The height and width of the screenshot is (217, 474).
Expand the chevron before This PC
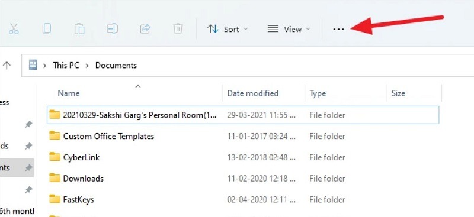[45, 66]
